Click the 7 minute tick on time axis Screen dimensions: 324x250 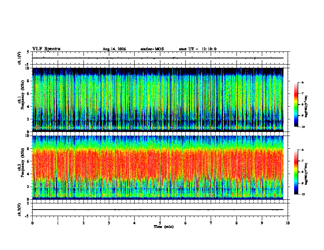tap(211, 223)
